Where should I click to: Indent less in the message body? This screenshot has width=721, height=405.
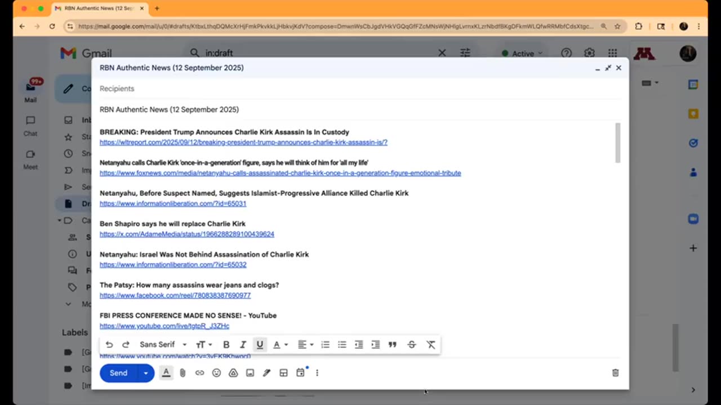pyautogui.click(x=359, y=345)
